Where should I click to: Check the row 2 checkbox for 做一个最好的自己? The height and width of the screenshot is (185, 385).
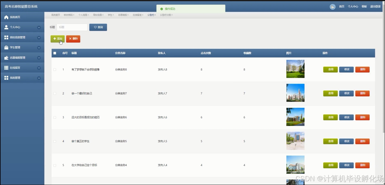[x=55, y=93]
